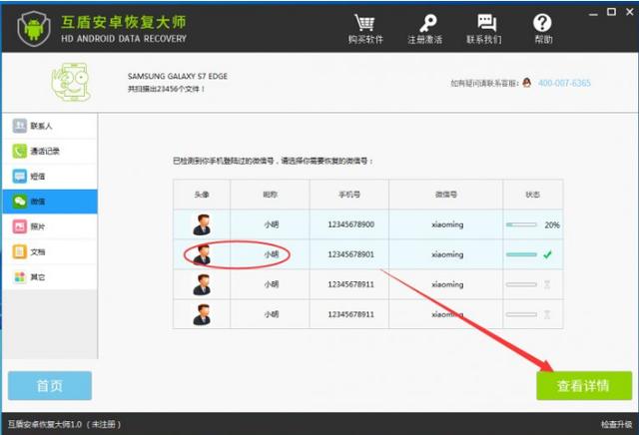The height and width of the screenshot is (435, 639).
Task: Click xiaoming cell in the 12345678900 row
Action: point(447,224)
